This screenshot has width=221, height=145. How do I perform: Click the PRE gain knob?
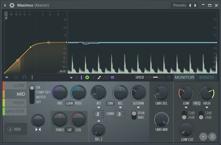coord(60,93)
